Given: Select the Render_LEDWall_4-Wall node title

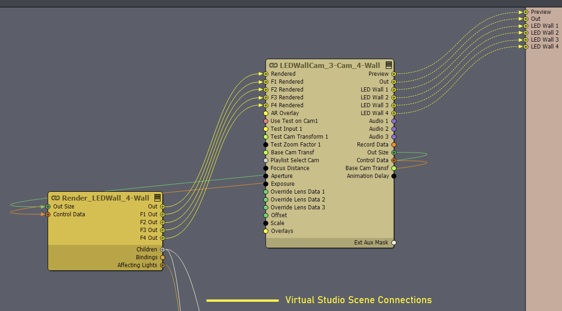Looking at the screenshot, I should [105, 198].
